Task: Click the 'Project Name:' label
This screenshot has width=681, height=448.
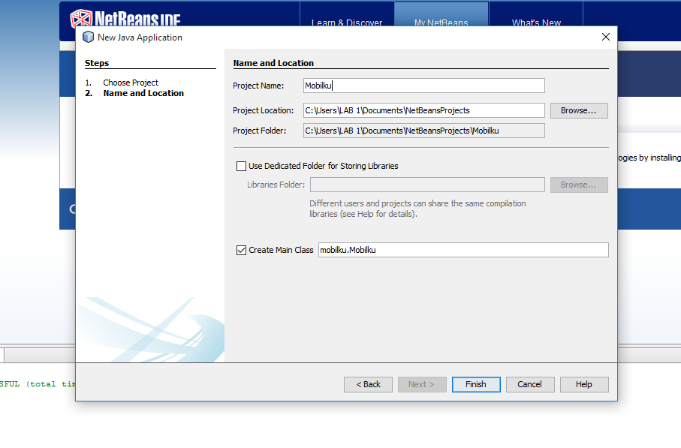Action: (x=258, y=86)
